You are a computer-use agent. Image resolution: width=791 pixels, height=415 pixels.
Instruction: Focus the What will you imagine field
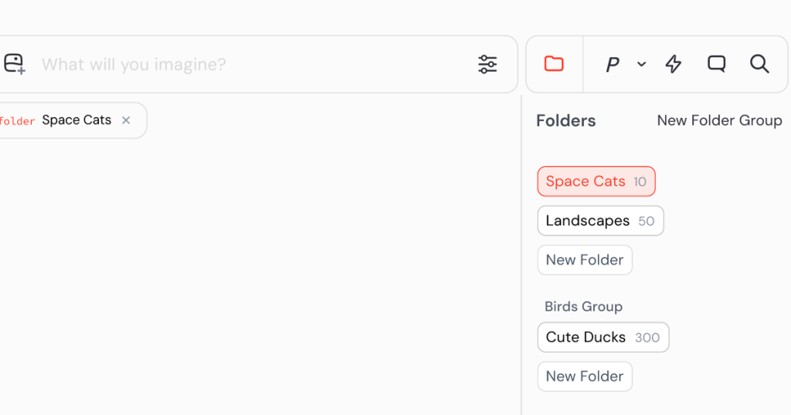253,65
